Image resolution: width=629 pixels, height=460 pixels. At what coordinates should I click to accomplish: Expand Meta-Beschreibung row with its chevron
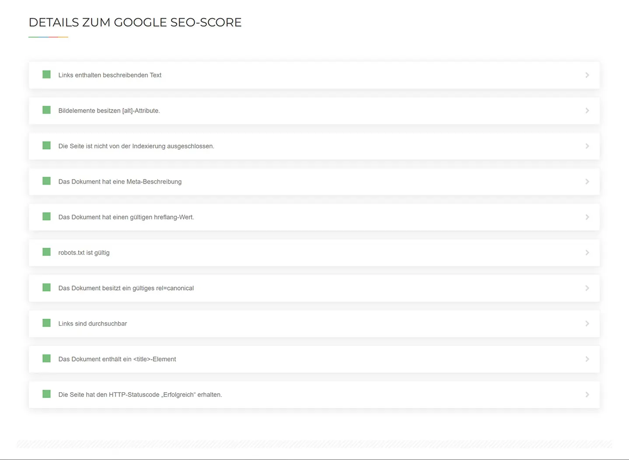[x=587, y=181]
